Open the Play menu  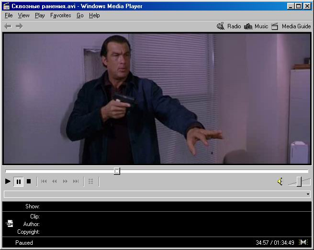point(40,15)
